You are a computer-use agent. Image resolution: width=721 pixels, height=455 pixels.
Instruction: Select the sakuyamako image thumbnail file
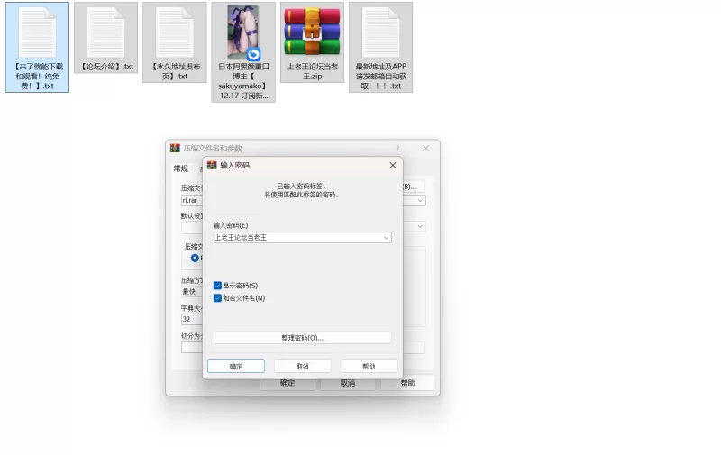point(243,52)
